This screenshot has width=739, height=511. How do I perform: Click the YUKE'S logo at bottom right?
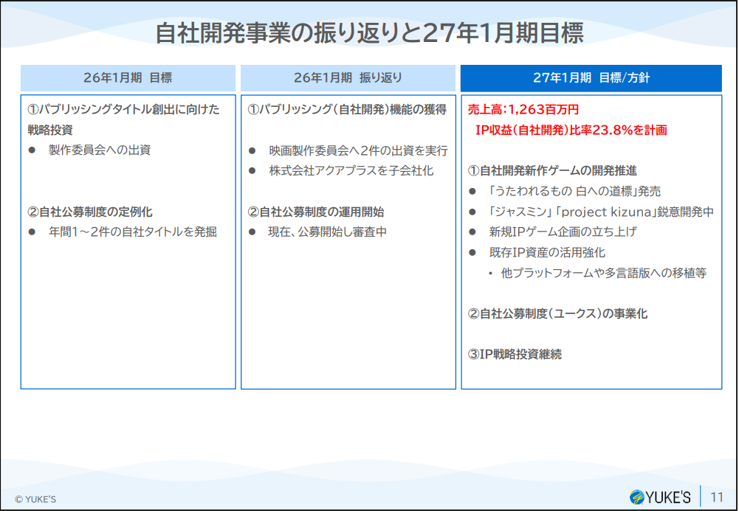coord(659,496)
